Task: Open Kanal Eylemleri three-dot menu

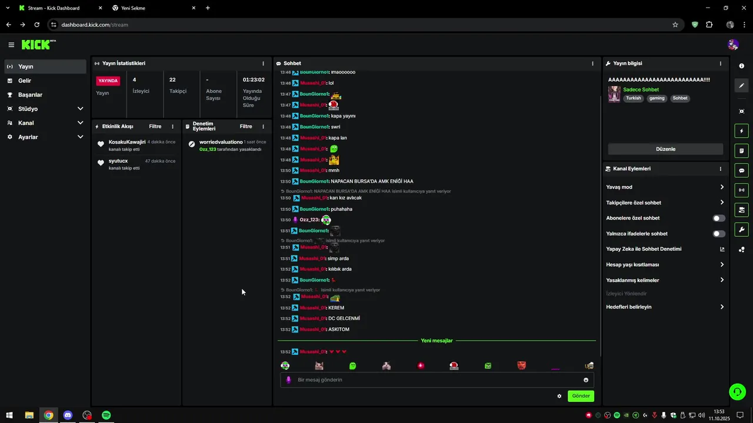Action: click(x=720, y=169)
